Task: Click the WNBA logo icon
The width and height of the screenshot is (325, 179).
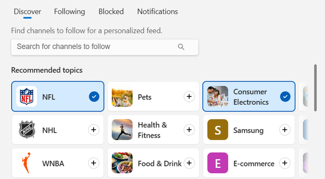Action: point(27,163)
